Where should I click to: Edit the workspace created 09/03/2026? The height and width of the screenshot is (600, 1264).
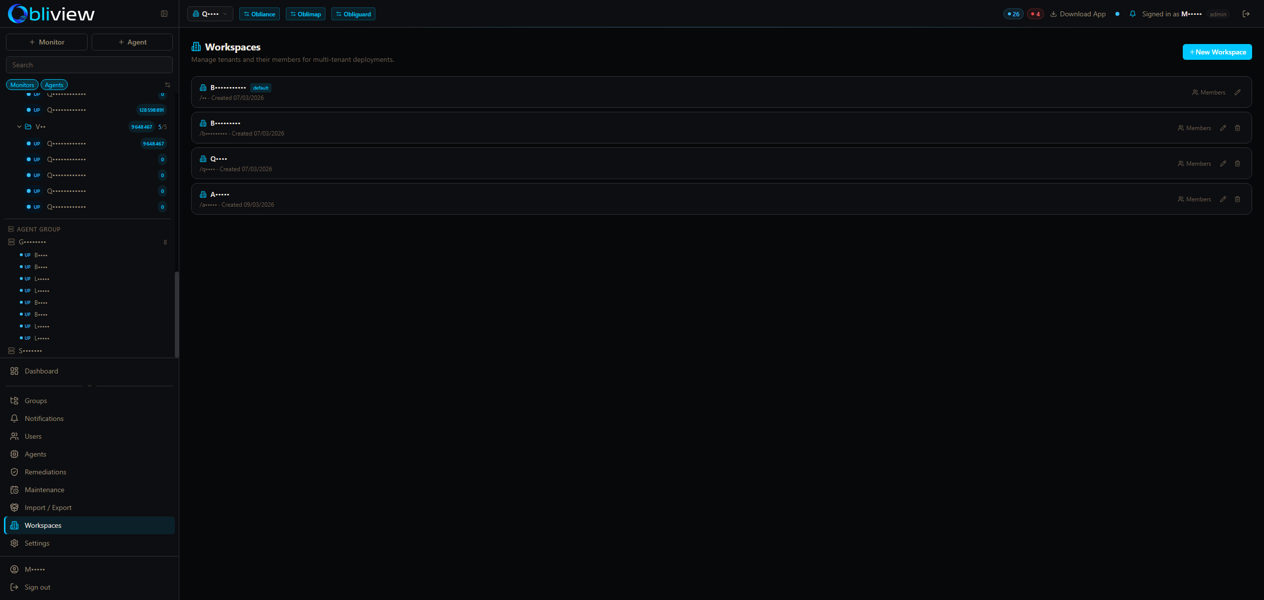click(1223, 199)
